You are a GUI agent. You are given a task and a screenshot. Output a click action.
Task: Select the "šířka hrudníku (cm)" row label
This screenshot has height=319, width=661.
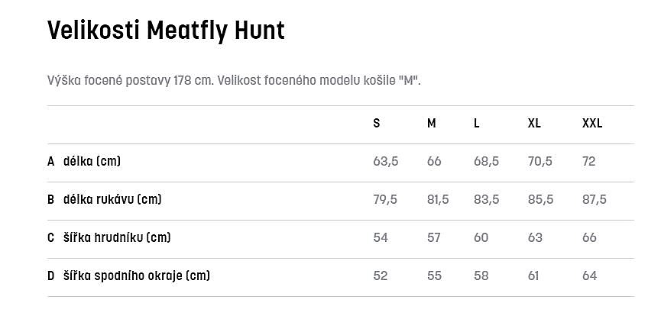pyautogui.click(x=117, y=238)
